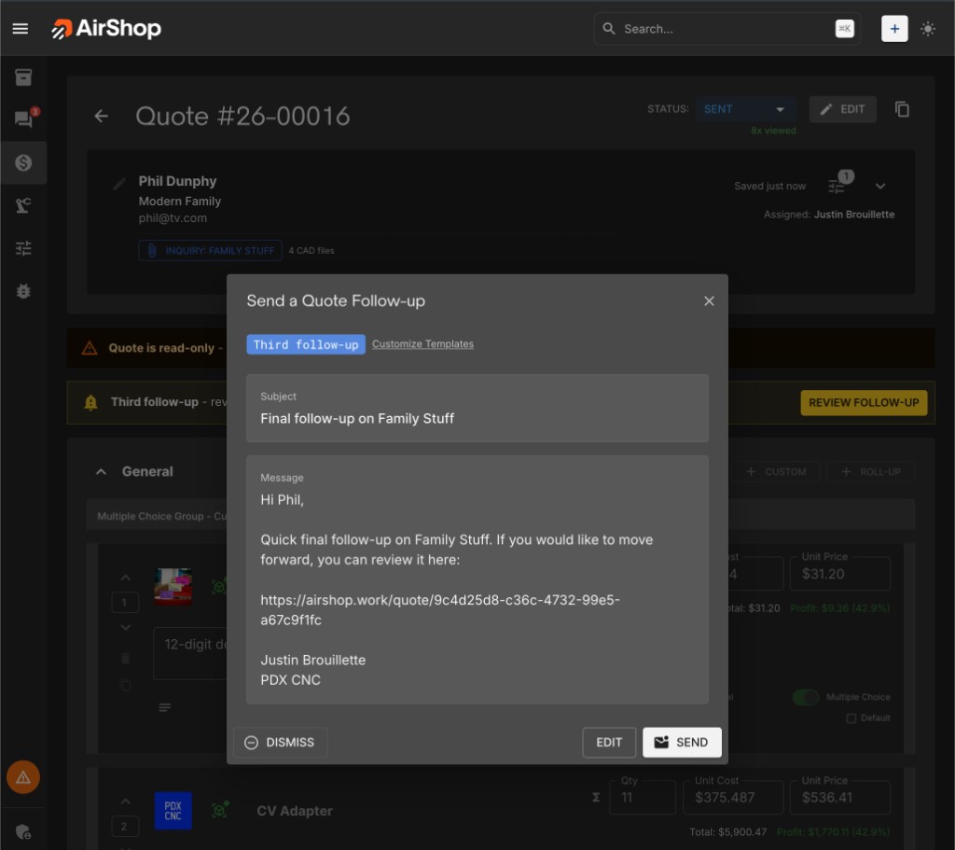955x850 pixels.
Task: Click the SEND button
Action: tap(682, 742)
